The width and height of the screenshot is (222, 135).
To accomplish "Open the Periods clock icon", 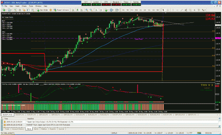I will coord(111,10).
